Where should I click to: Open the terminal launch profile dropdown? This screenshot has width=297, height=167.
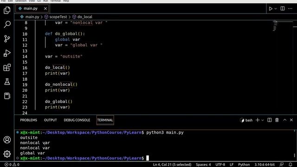pyautogui.click(x=263, y=120)
